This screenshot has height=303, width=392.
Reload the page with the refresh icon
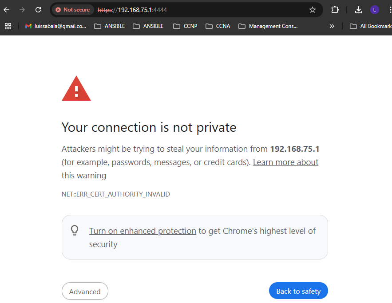pyautogui.click(x=38, y=10)
